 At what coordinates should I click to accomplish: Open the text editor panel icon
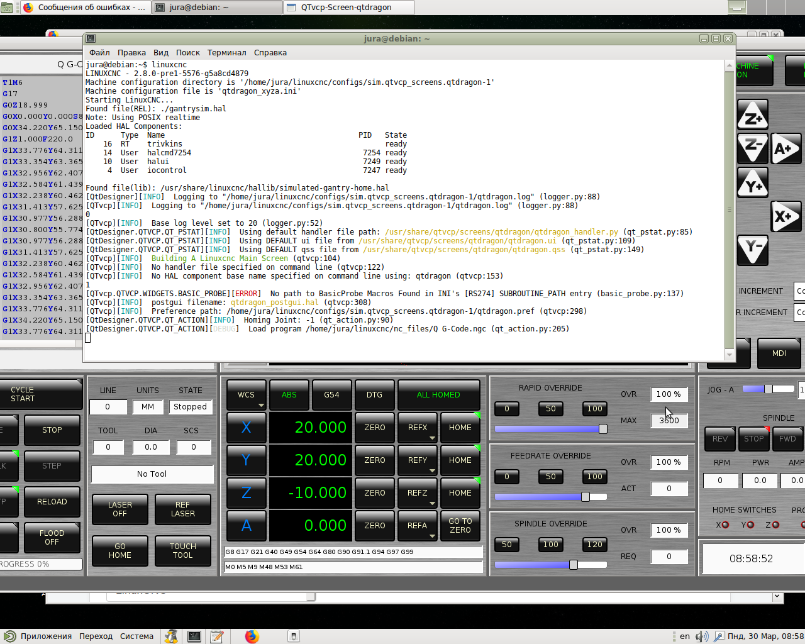217,636
